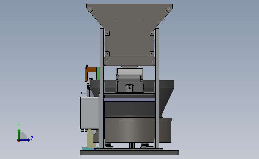
Task: Select the purple horizontal strip between the posts
Action: tap(130, 100)
